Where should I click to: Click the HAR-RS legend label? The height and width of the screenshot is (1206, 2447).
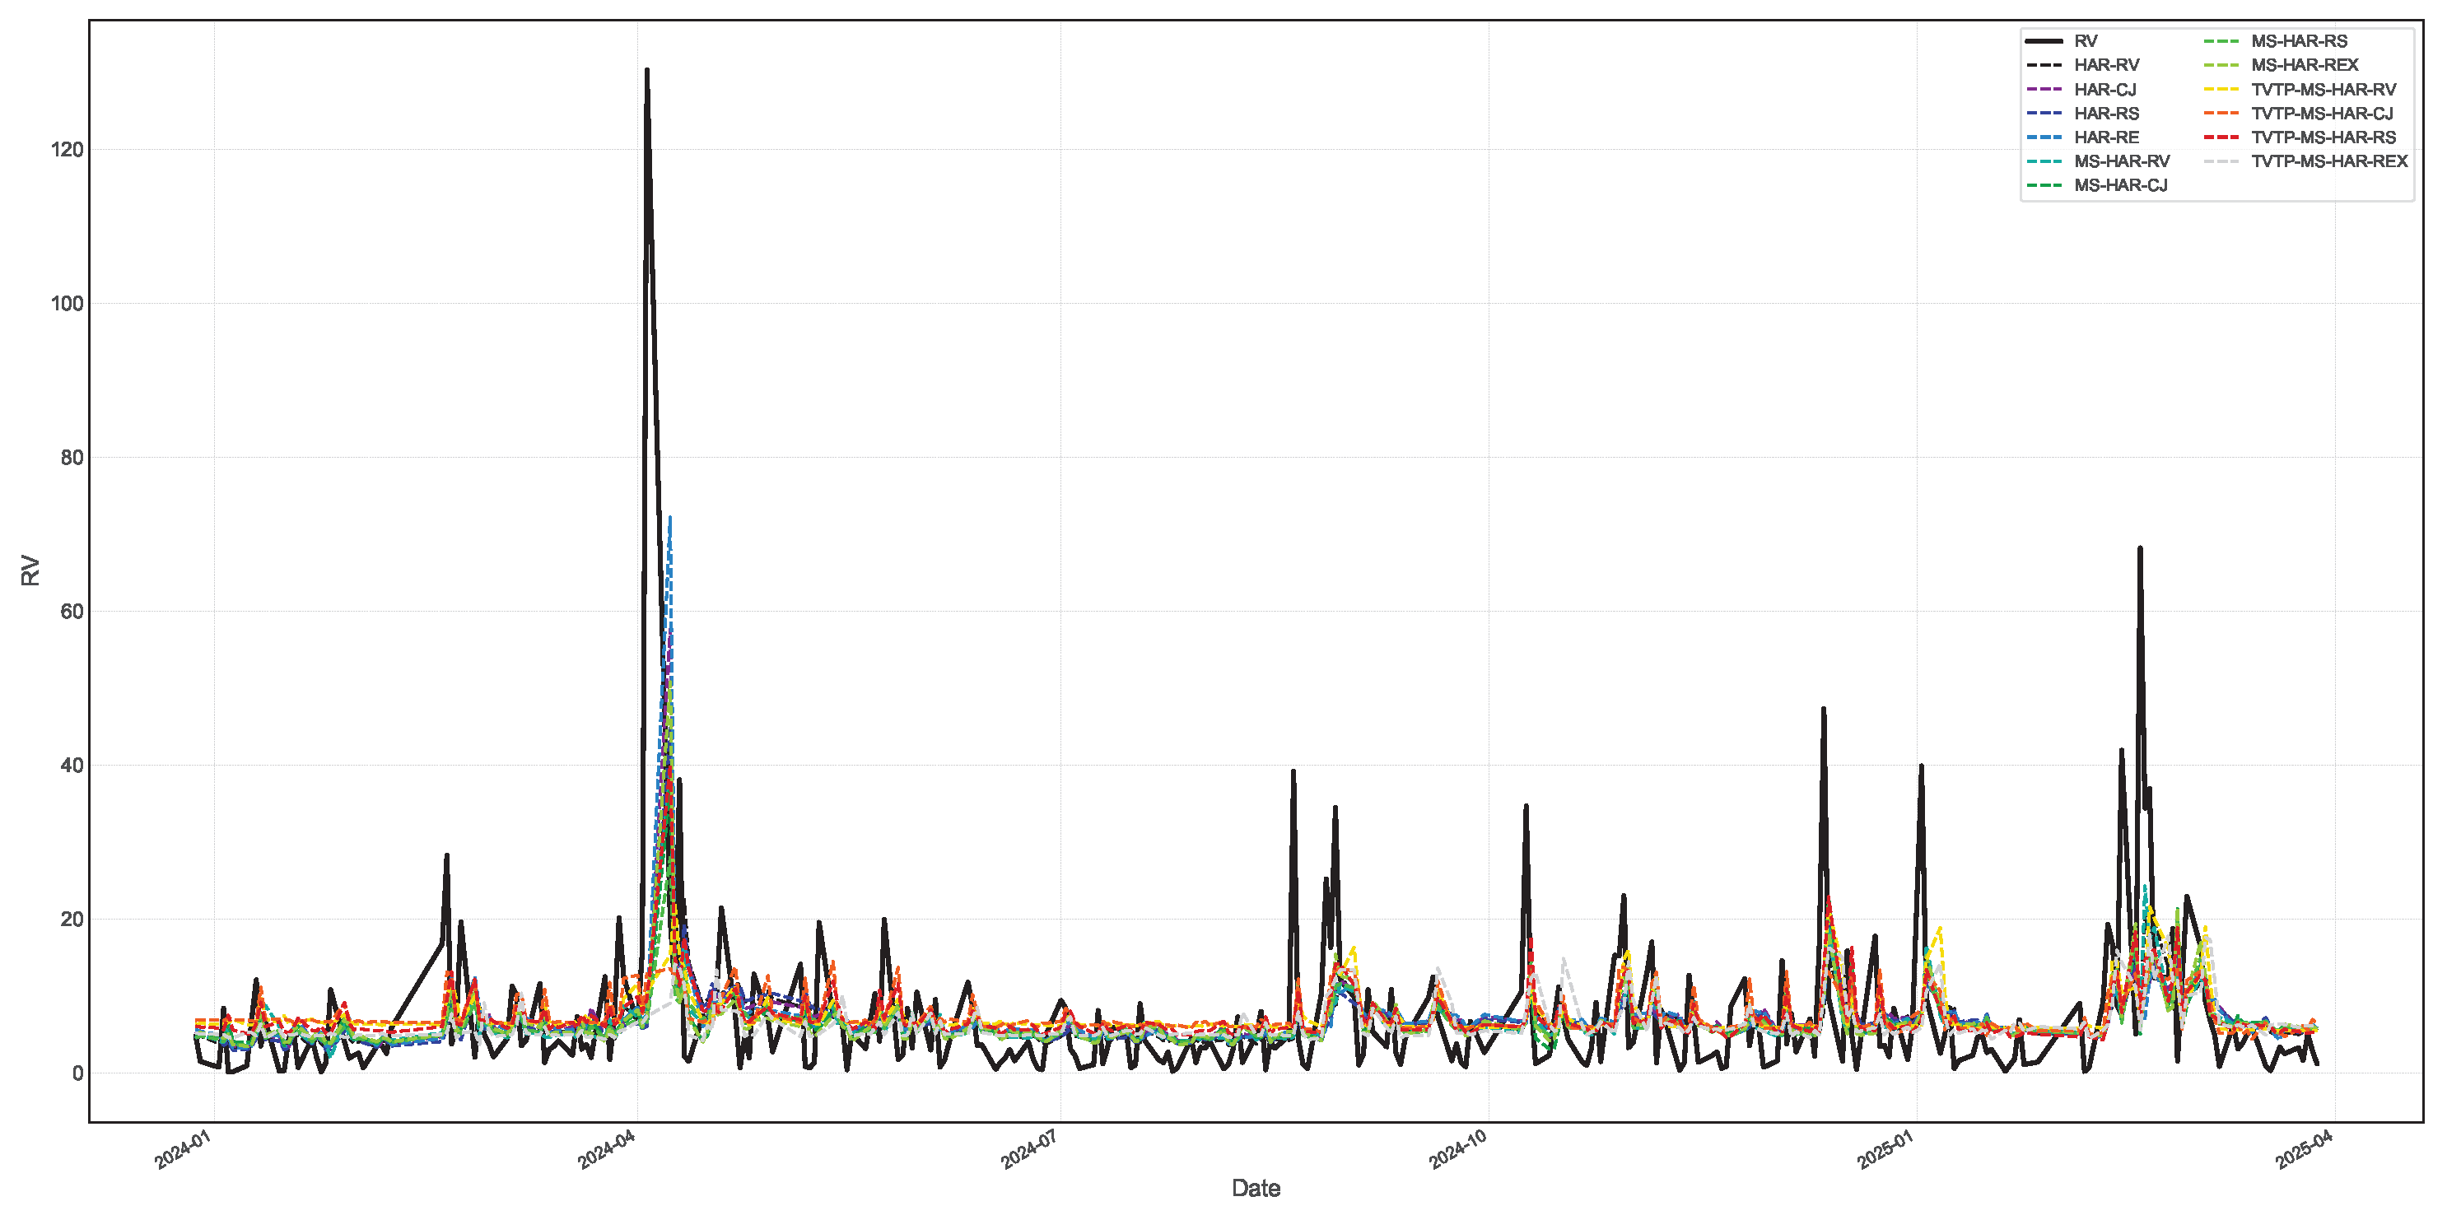click(x=2106, y=113)
